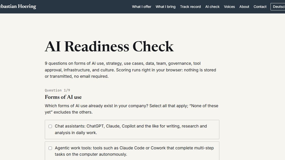Screen dimensions: 285x160
Task: Tick the Agentic work tools checkbox
Action: pyautogui.click(x=50, y=148)
